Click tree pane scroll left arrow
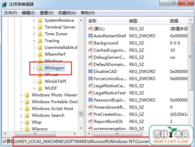Screen dimensions: 195x147 5,134
